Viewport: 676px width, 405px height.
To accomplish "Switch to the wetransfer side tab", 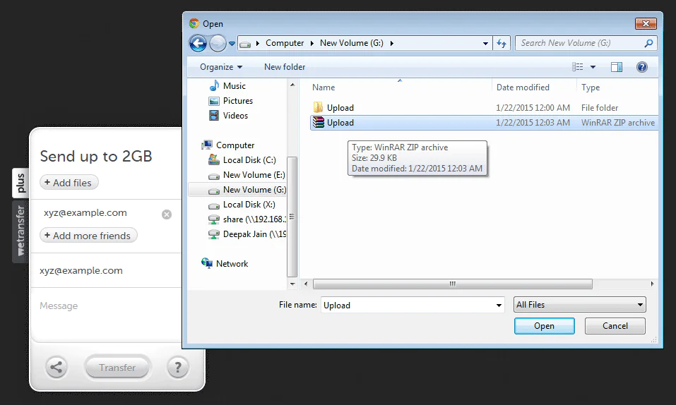I will tap(20, 231).
